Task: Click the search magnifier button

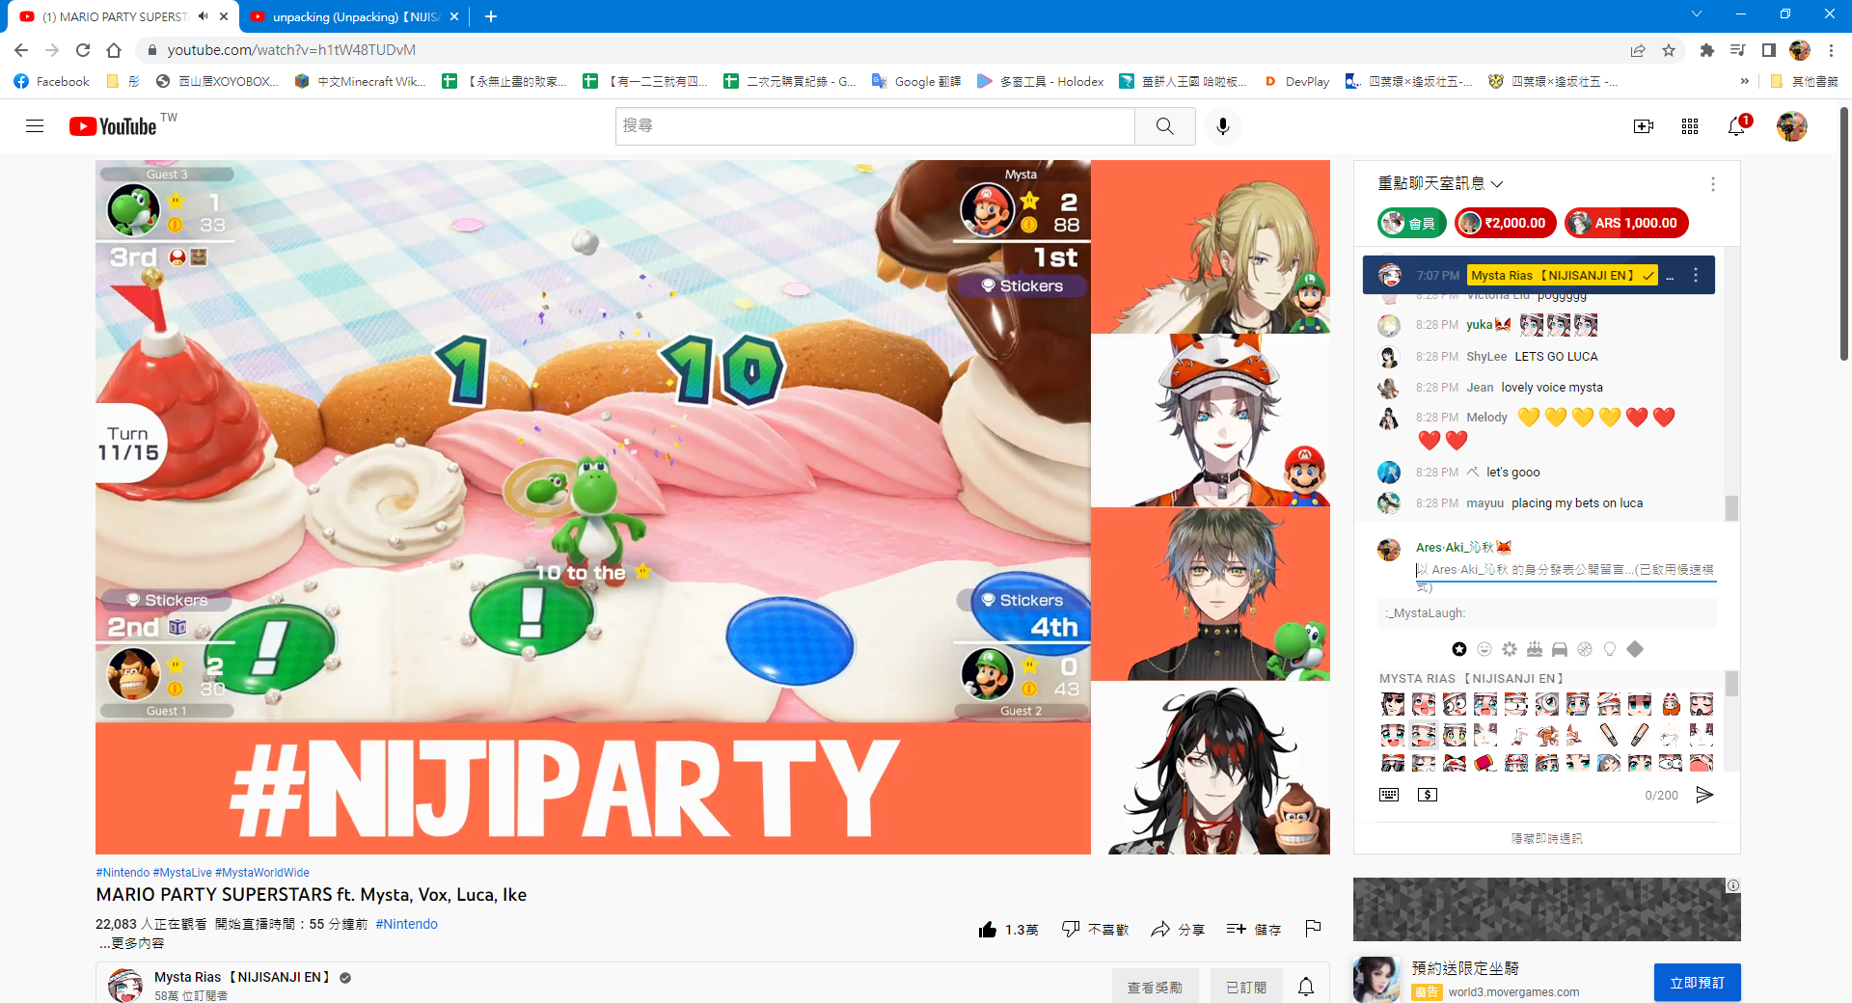Action: pyautogui.click(x=1165, y=125)
